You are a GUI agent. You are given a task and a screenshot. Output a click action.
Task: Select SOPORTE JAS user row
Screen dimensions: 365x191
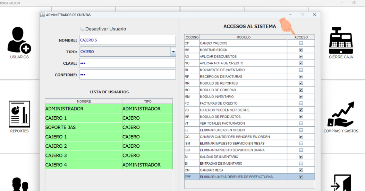83,127
